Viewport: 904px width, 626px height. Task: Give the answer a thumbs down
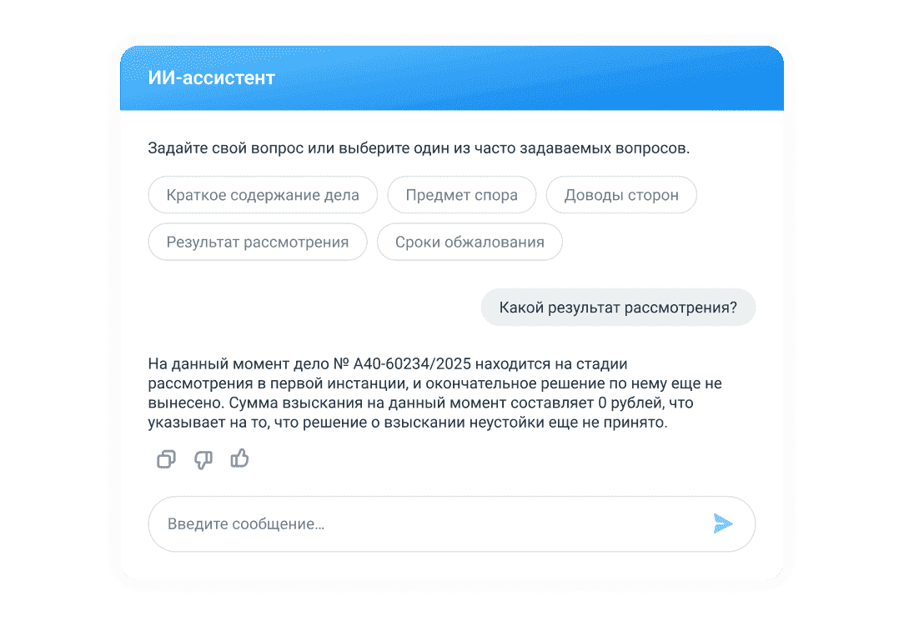[203, 459]
